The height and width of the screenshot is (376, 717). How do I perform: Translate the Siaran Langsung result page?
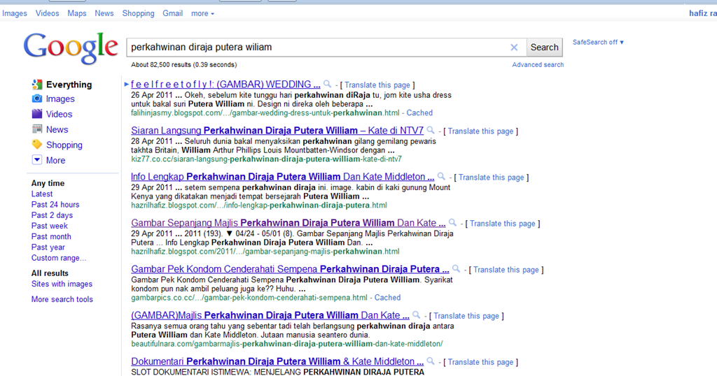coord(480,131)
